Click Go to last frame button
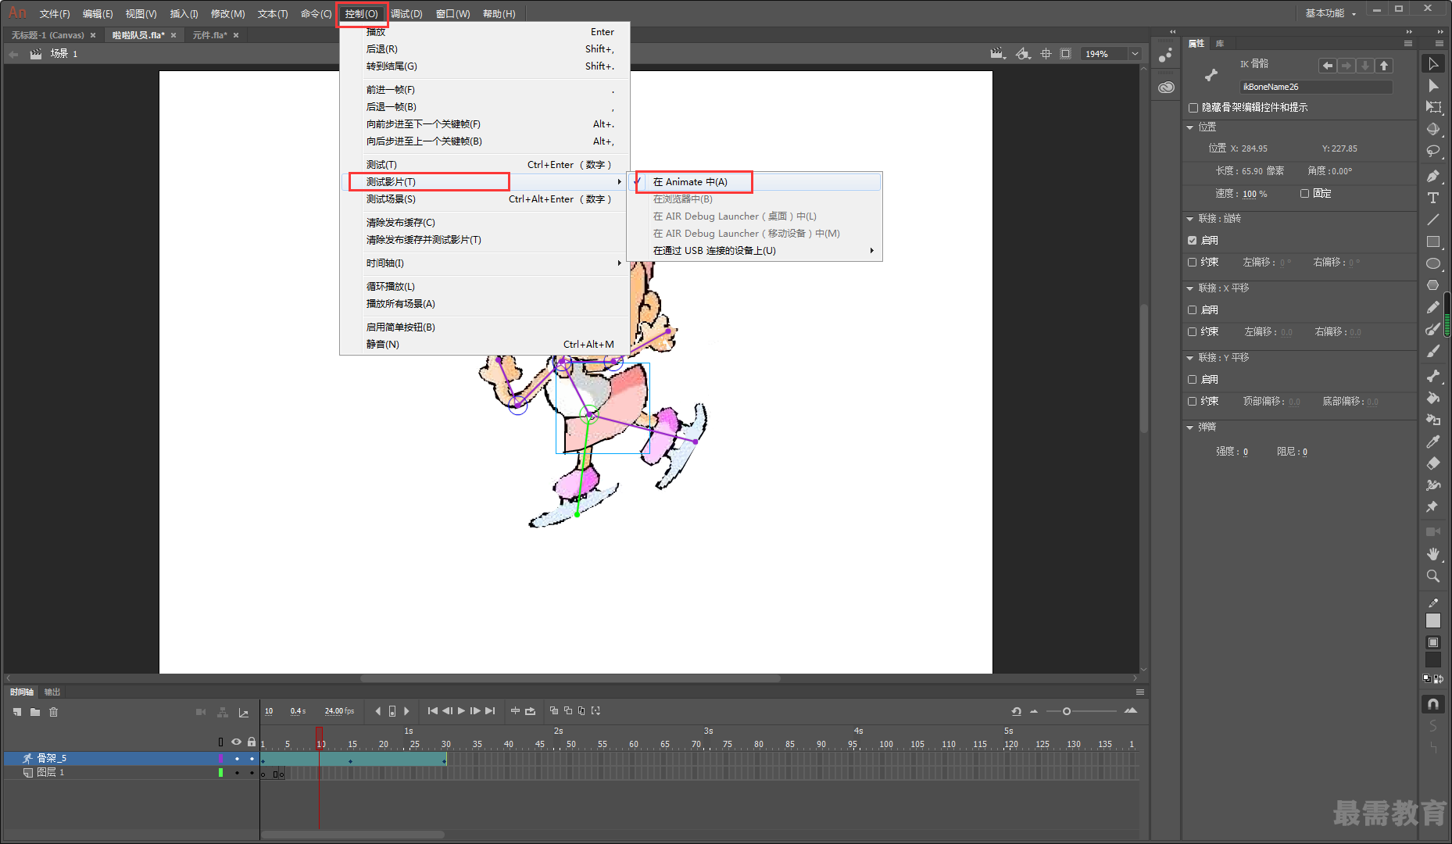 [490, 711]
